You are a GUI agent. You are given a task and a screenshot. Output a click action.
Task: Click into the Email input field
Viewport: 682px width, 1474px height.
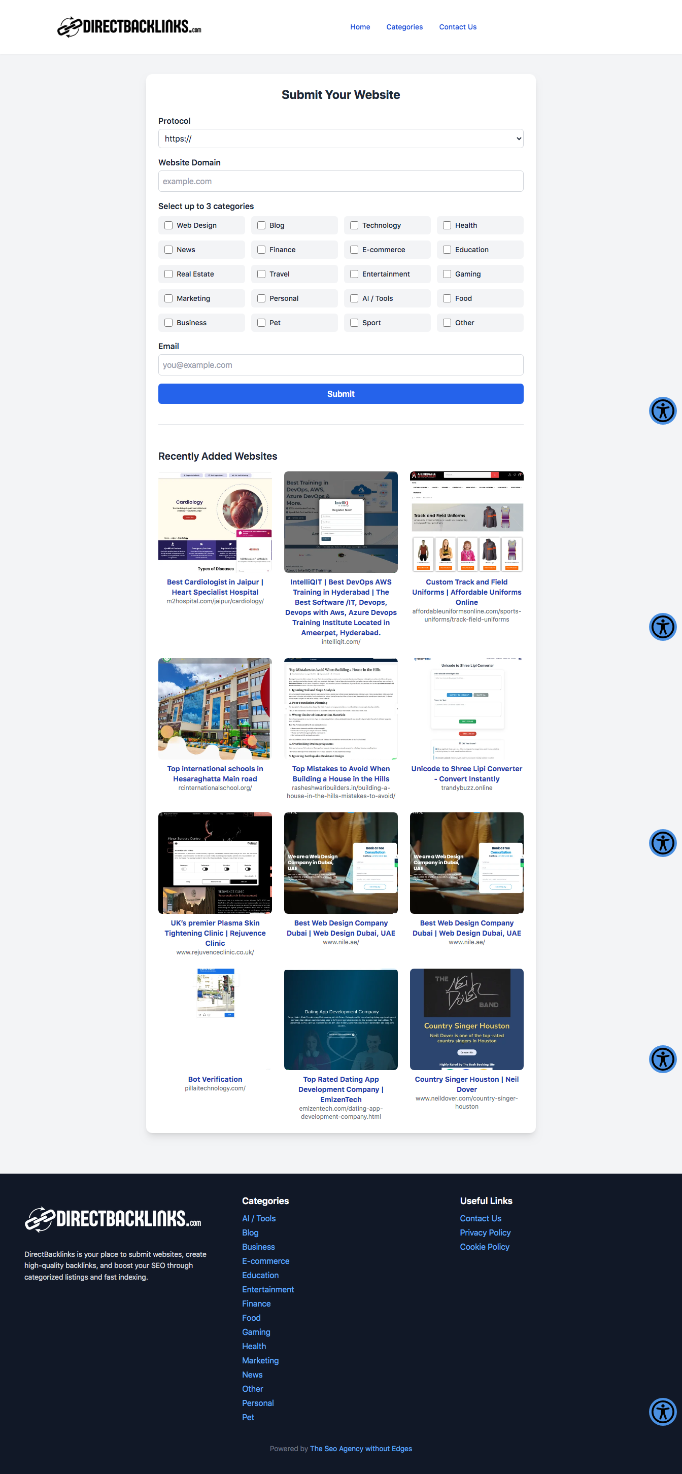point(340,365)
